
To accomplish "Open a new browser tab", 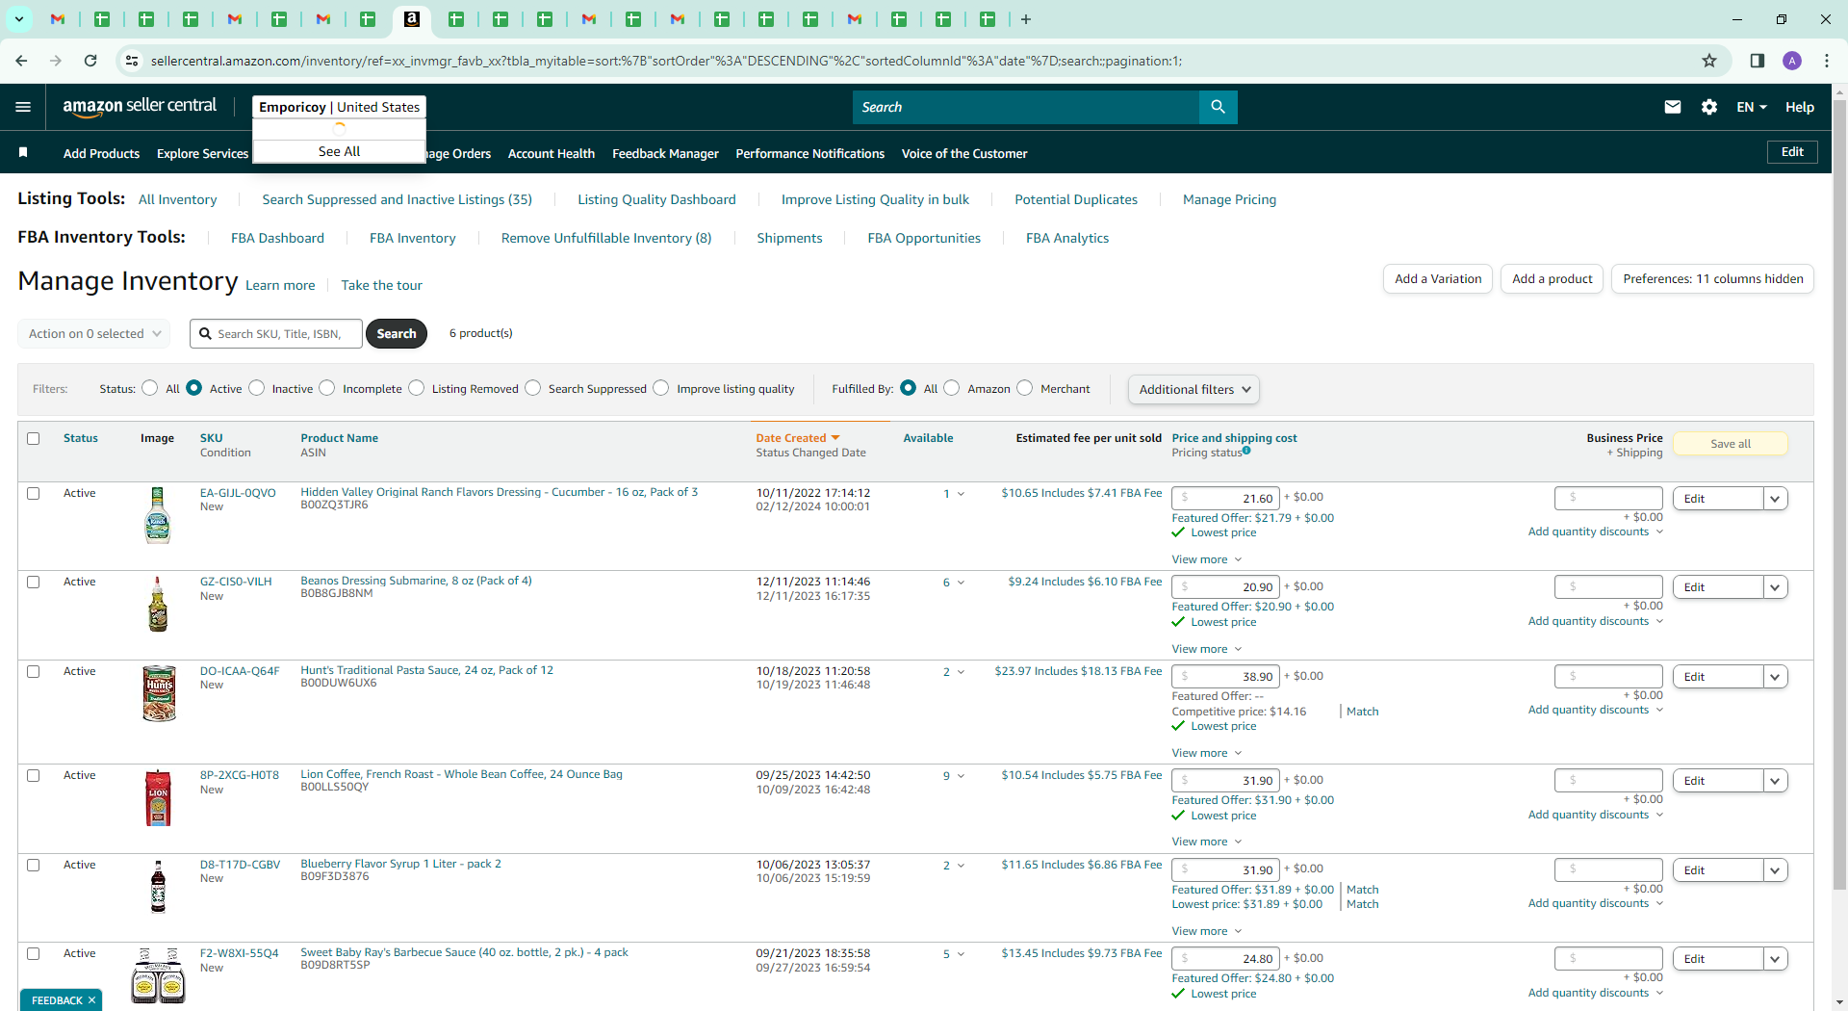I will (x=1026, y=19).
